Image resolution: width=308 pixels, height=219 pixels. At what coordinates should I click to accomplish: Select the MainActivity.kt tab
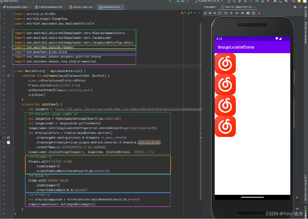111,7
